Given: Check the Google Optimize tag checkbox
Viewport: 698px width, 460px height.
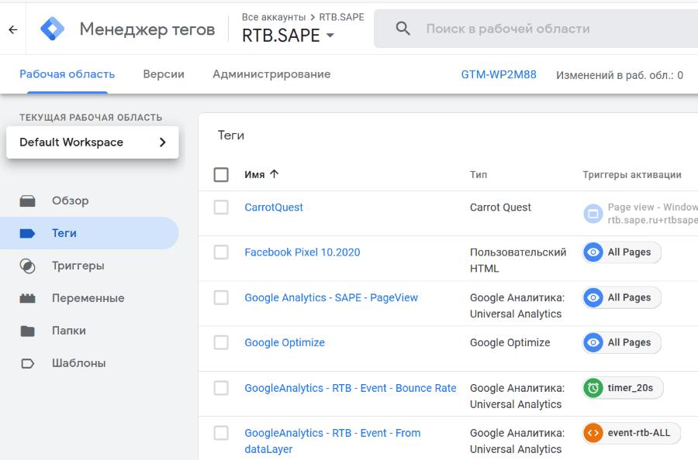Looking at the screenshot, I should click(221, 343).
